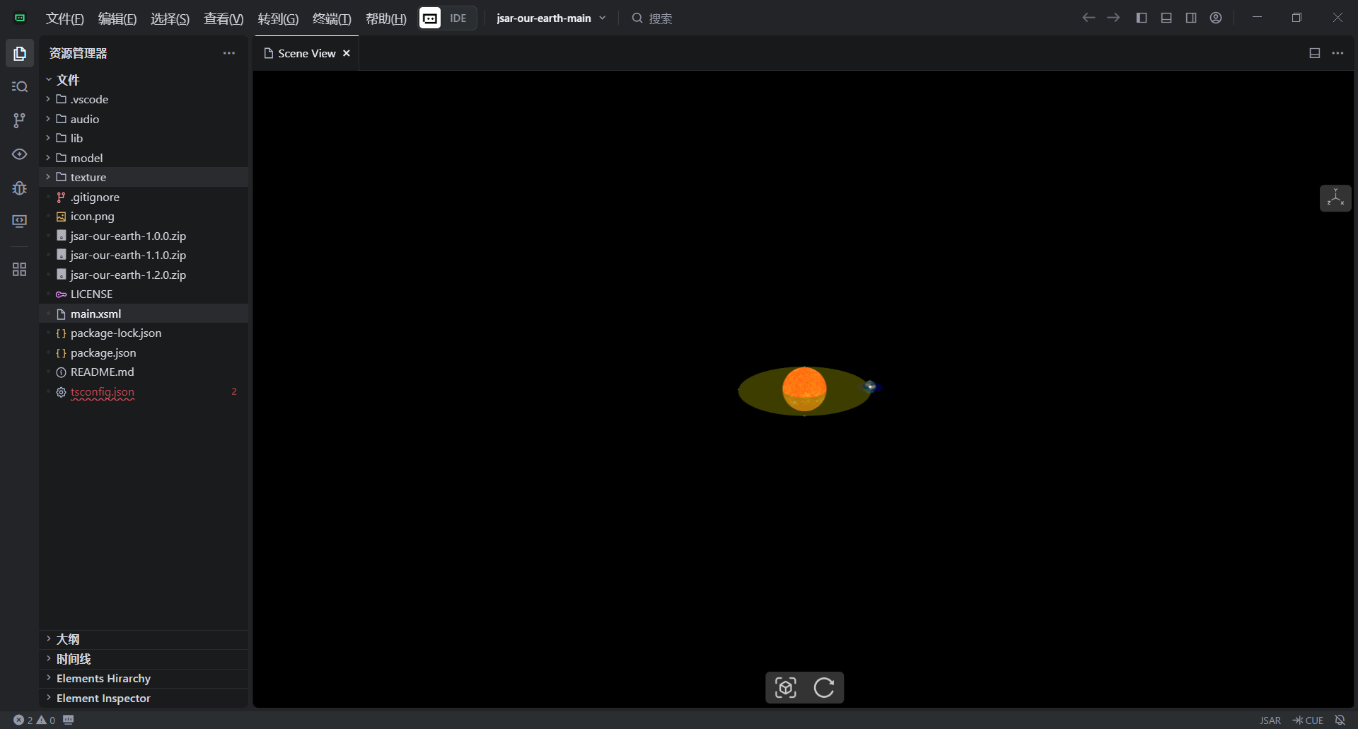Expand the texture folder

click(88, 177)
